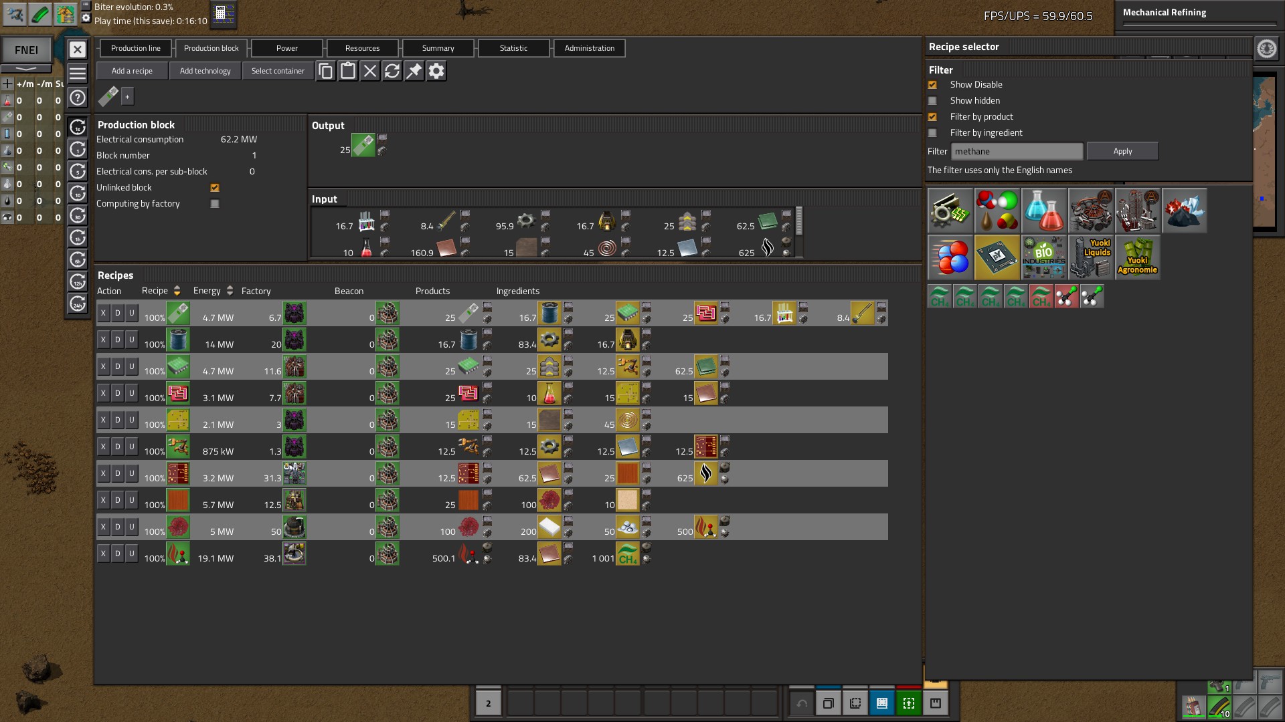This screenshot has width=1285, height=722.
Task: Open the hamburger menu icon
Action: [x=78, y=74]
